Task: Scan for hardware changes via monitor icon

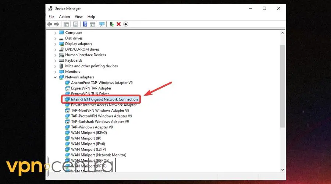Action: pos(102,24)
